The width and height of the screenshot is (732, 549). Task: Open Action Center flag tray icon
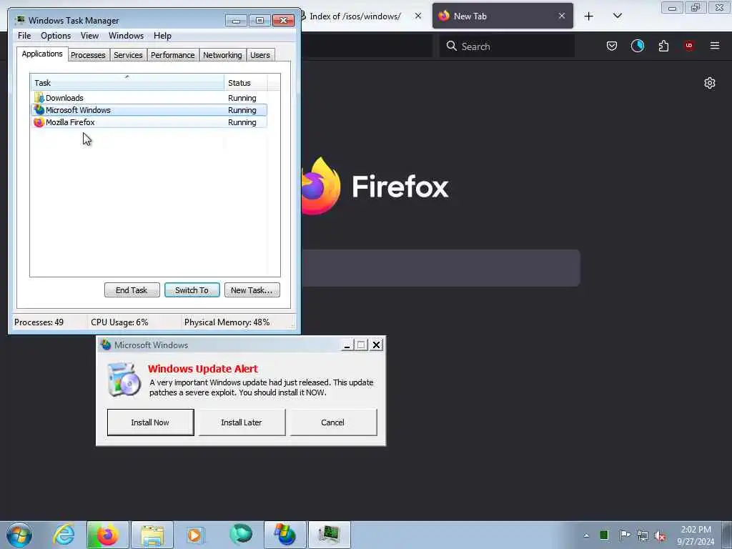(x=624, y=535)
